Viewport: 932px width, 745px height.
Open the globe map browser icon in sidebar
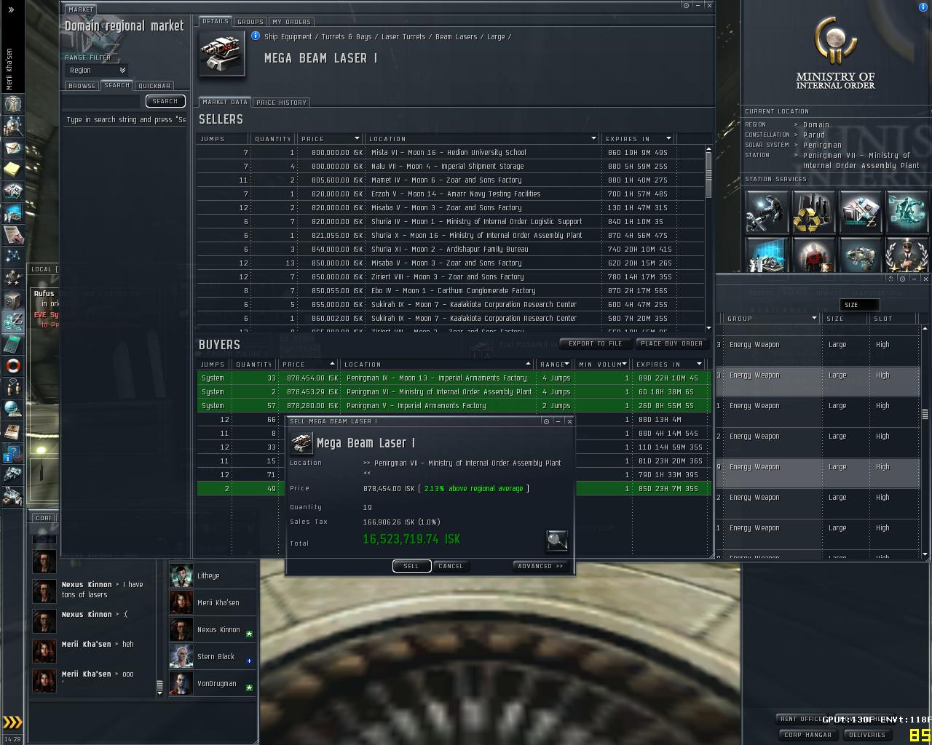[x=13, y=409]
